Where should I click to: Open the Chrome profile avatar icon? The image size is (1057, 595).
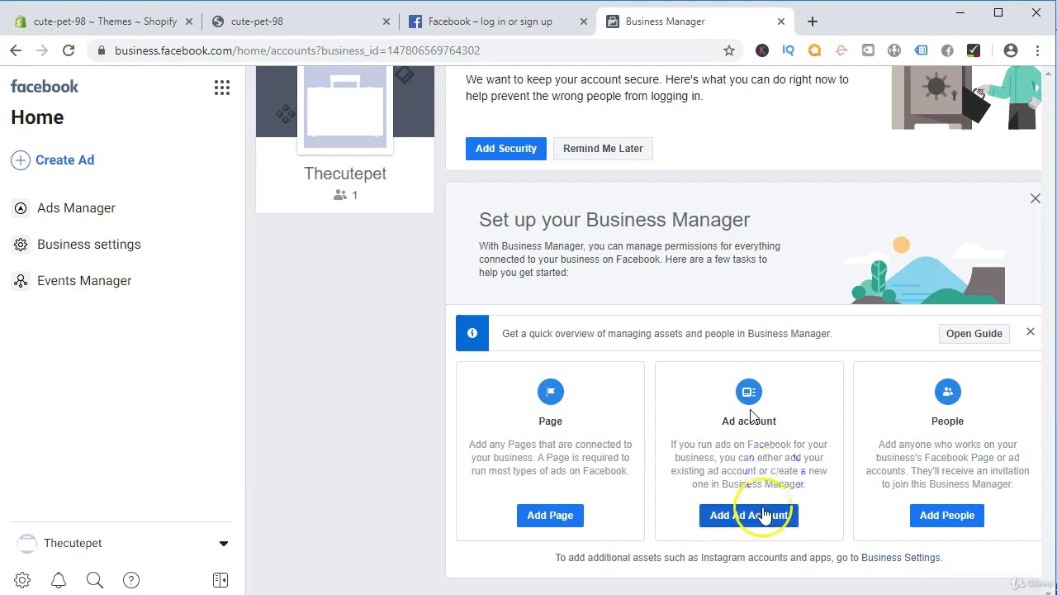coord(1011,50)
